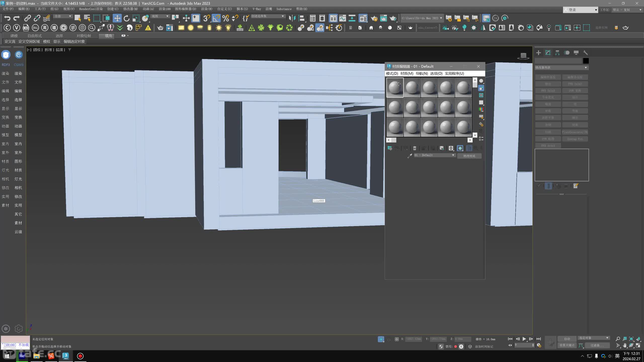Click the 编辑选定对象 ribbon button
The width and height of the screenshot is (644, 362).
click(x=74, y=41)
